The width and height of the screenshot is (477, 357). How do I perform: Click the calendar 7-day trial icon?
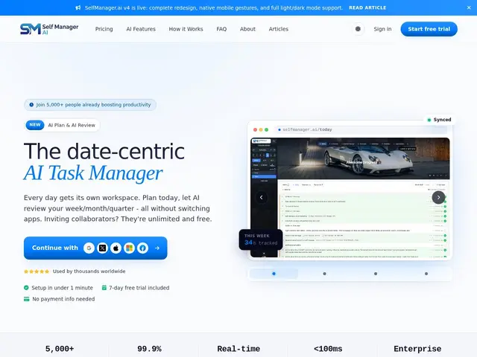[x=104, y=288]
